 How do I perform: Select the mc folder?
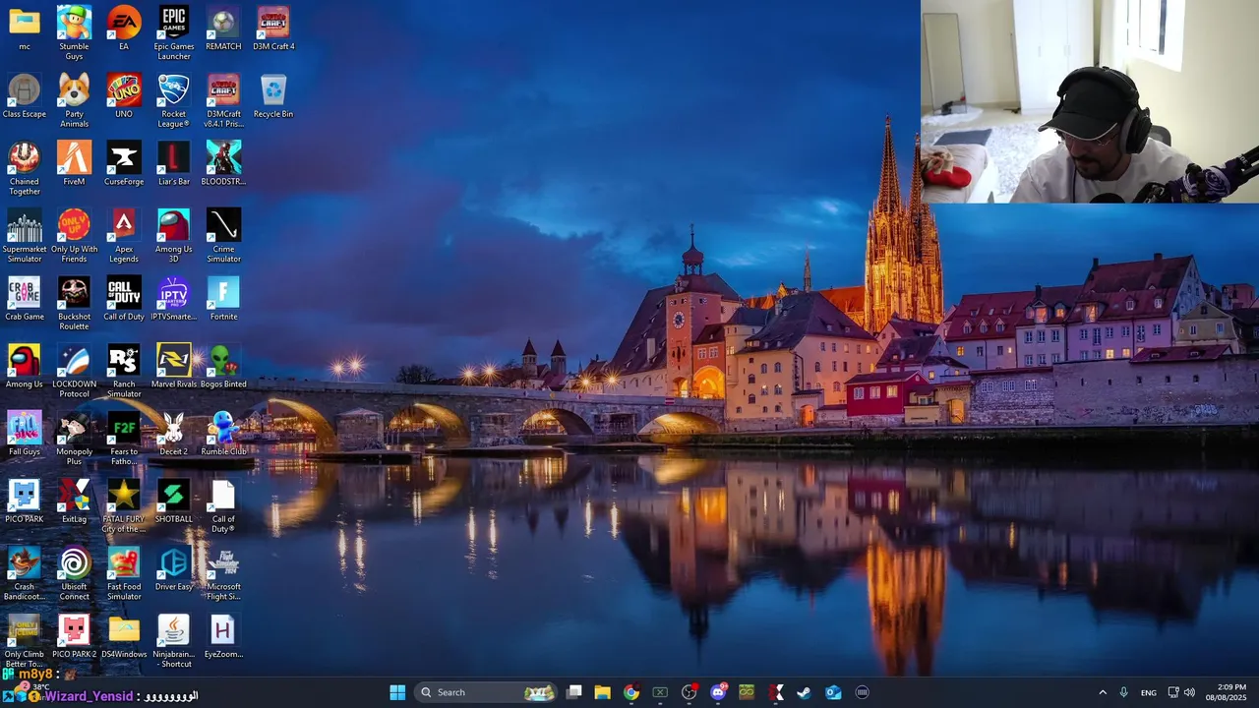[x=25, y=28]
